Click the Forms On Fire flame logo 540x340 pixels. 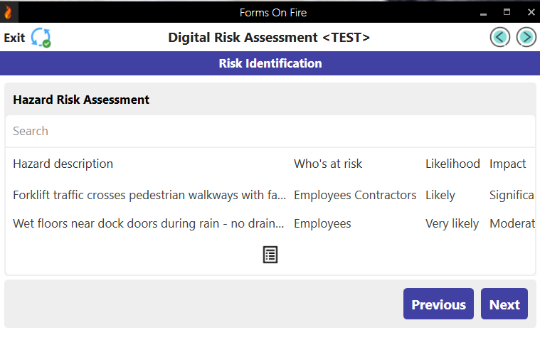click(x=9, y=12)
